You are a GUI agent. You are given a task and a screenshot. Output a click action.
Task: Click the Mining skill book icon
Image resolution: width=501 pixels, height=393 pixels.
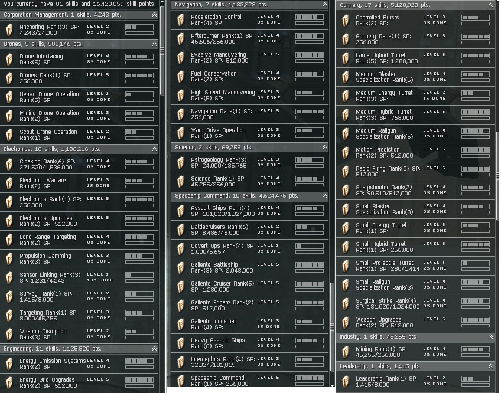(x=346, y=352)
